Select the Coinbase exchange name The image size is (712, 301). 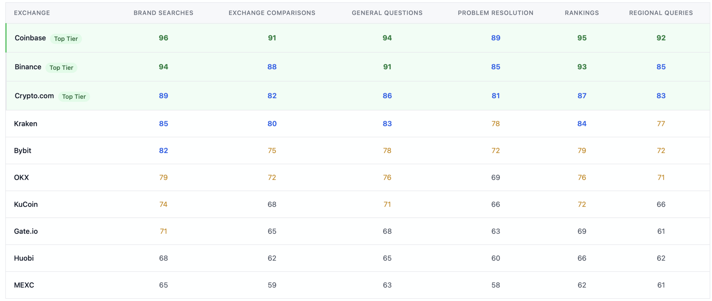coord(30,38)
